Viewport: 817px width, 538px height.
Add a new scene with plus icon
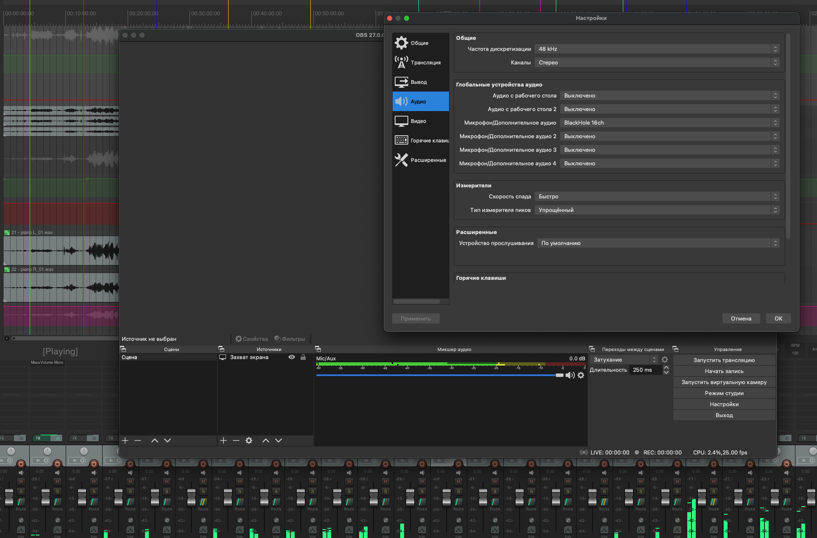click(x=125, y=440)
